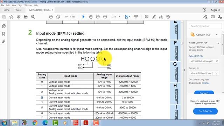
Task: Click the upload to cloud icon
Action: [19, 17]
